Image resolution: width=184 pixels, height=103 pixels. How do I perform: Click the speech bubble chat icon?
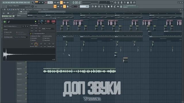134,3
